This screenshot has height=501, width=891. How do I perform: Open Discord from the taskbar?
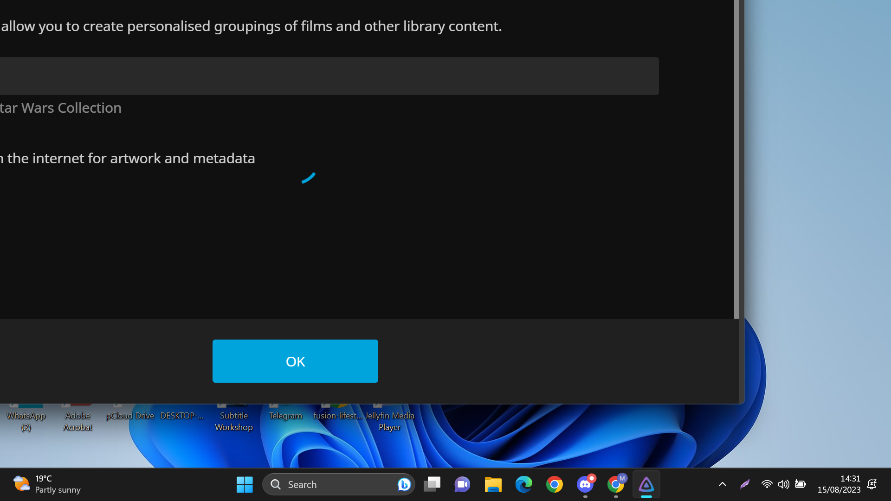pos(585,484)
